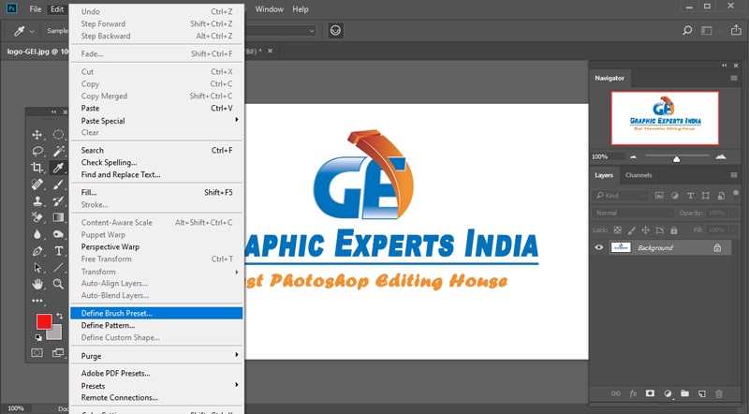
Task: Click the logo-GEI.jpg document tab
Action: point(37,52)
